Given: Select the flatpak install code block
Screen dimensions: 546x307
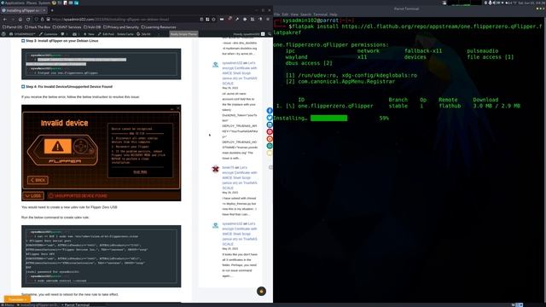Looking at the screenshot, I should (101, 64).
